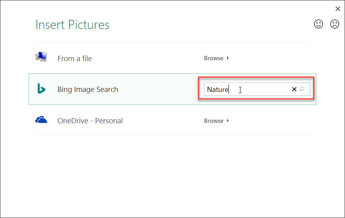
Task: Select the Bing Image Search label
Action: click(88, 90)
